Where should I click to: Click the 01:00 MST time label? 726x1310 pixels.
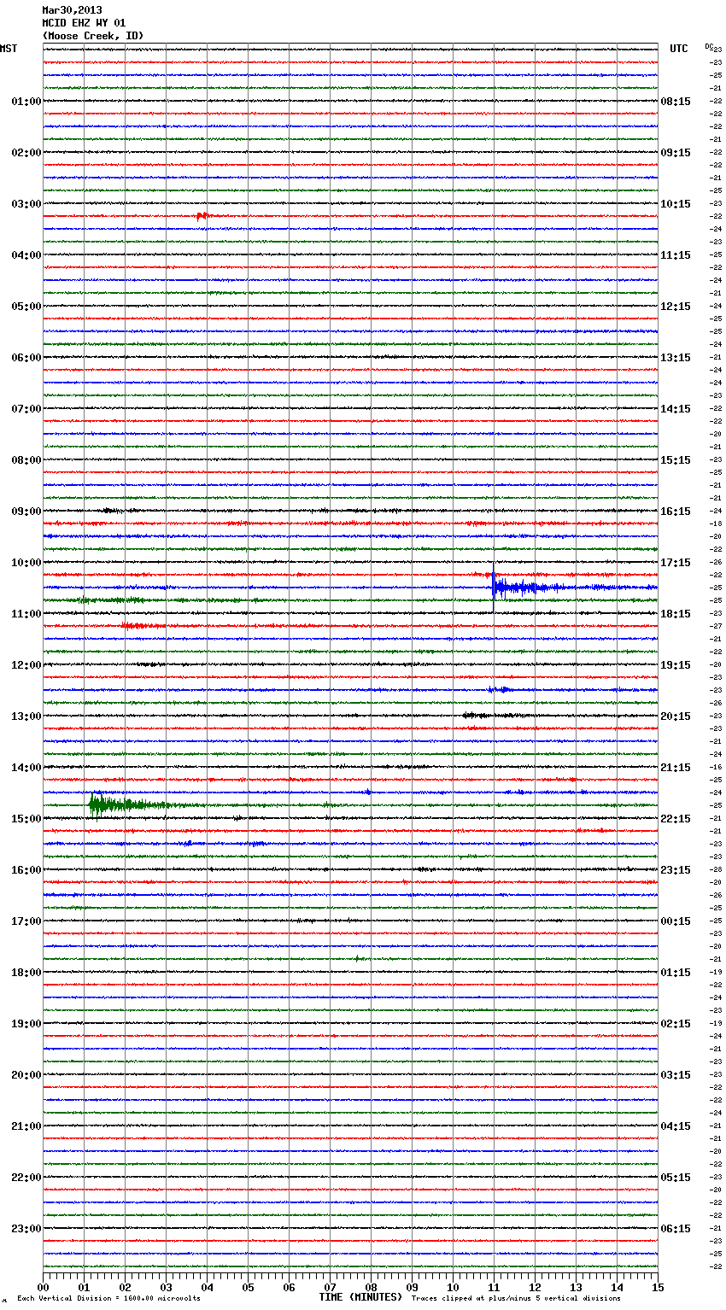tap(26, 102)
